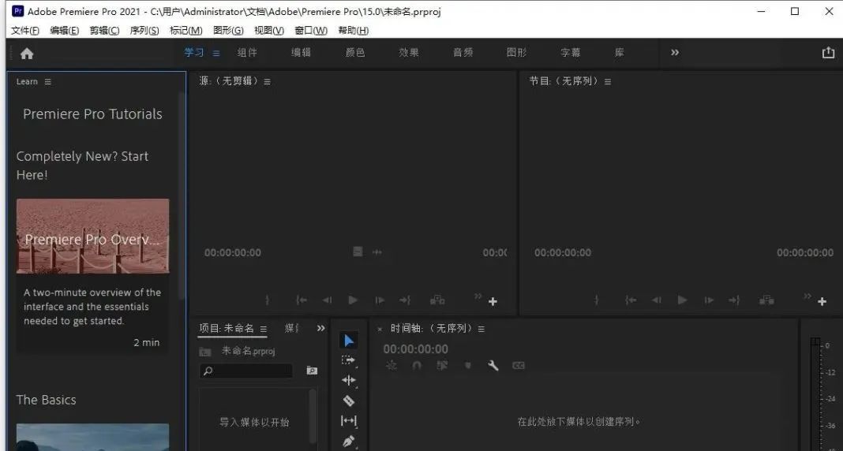Open the Premiere Pro Overview tutorial thumbnail

point(92,237)
